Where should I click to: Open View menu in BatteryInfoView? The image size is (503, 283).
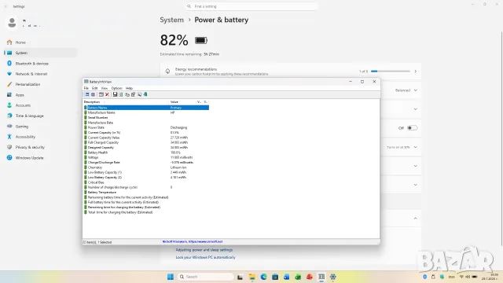point(105,88)
